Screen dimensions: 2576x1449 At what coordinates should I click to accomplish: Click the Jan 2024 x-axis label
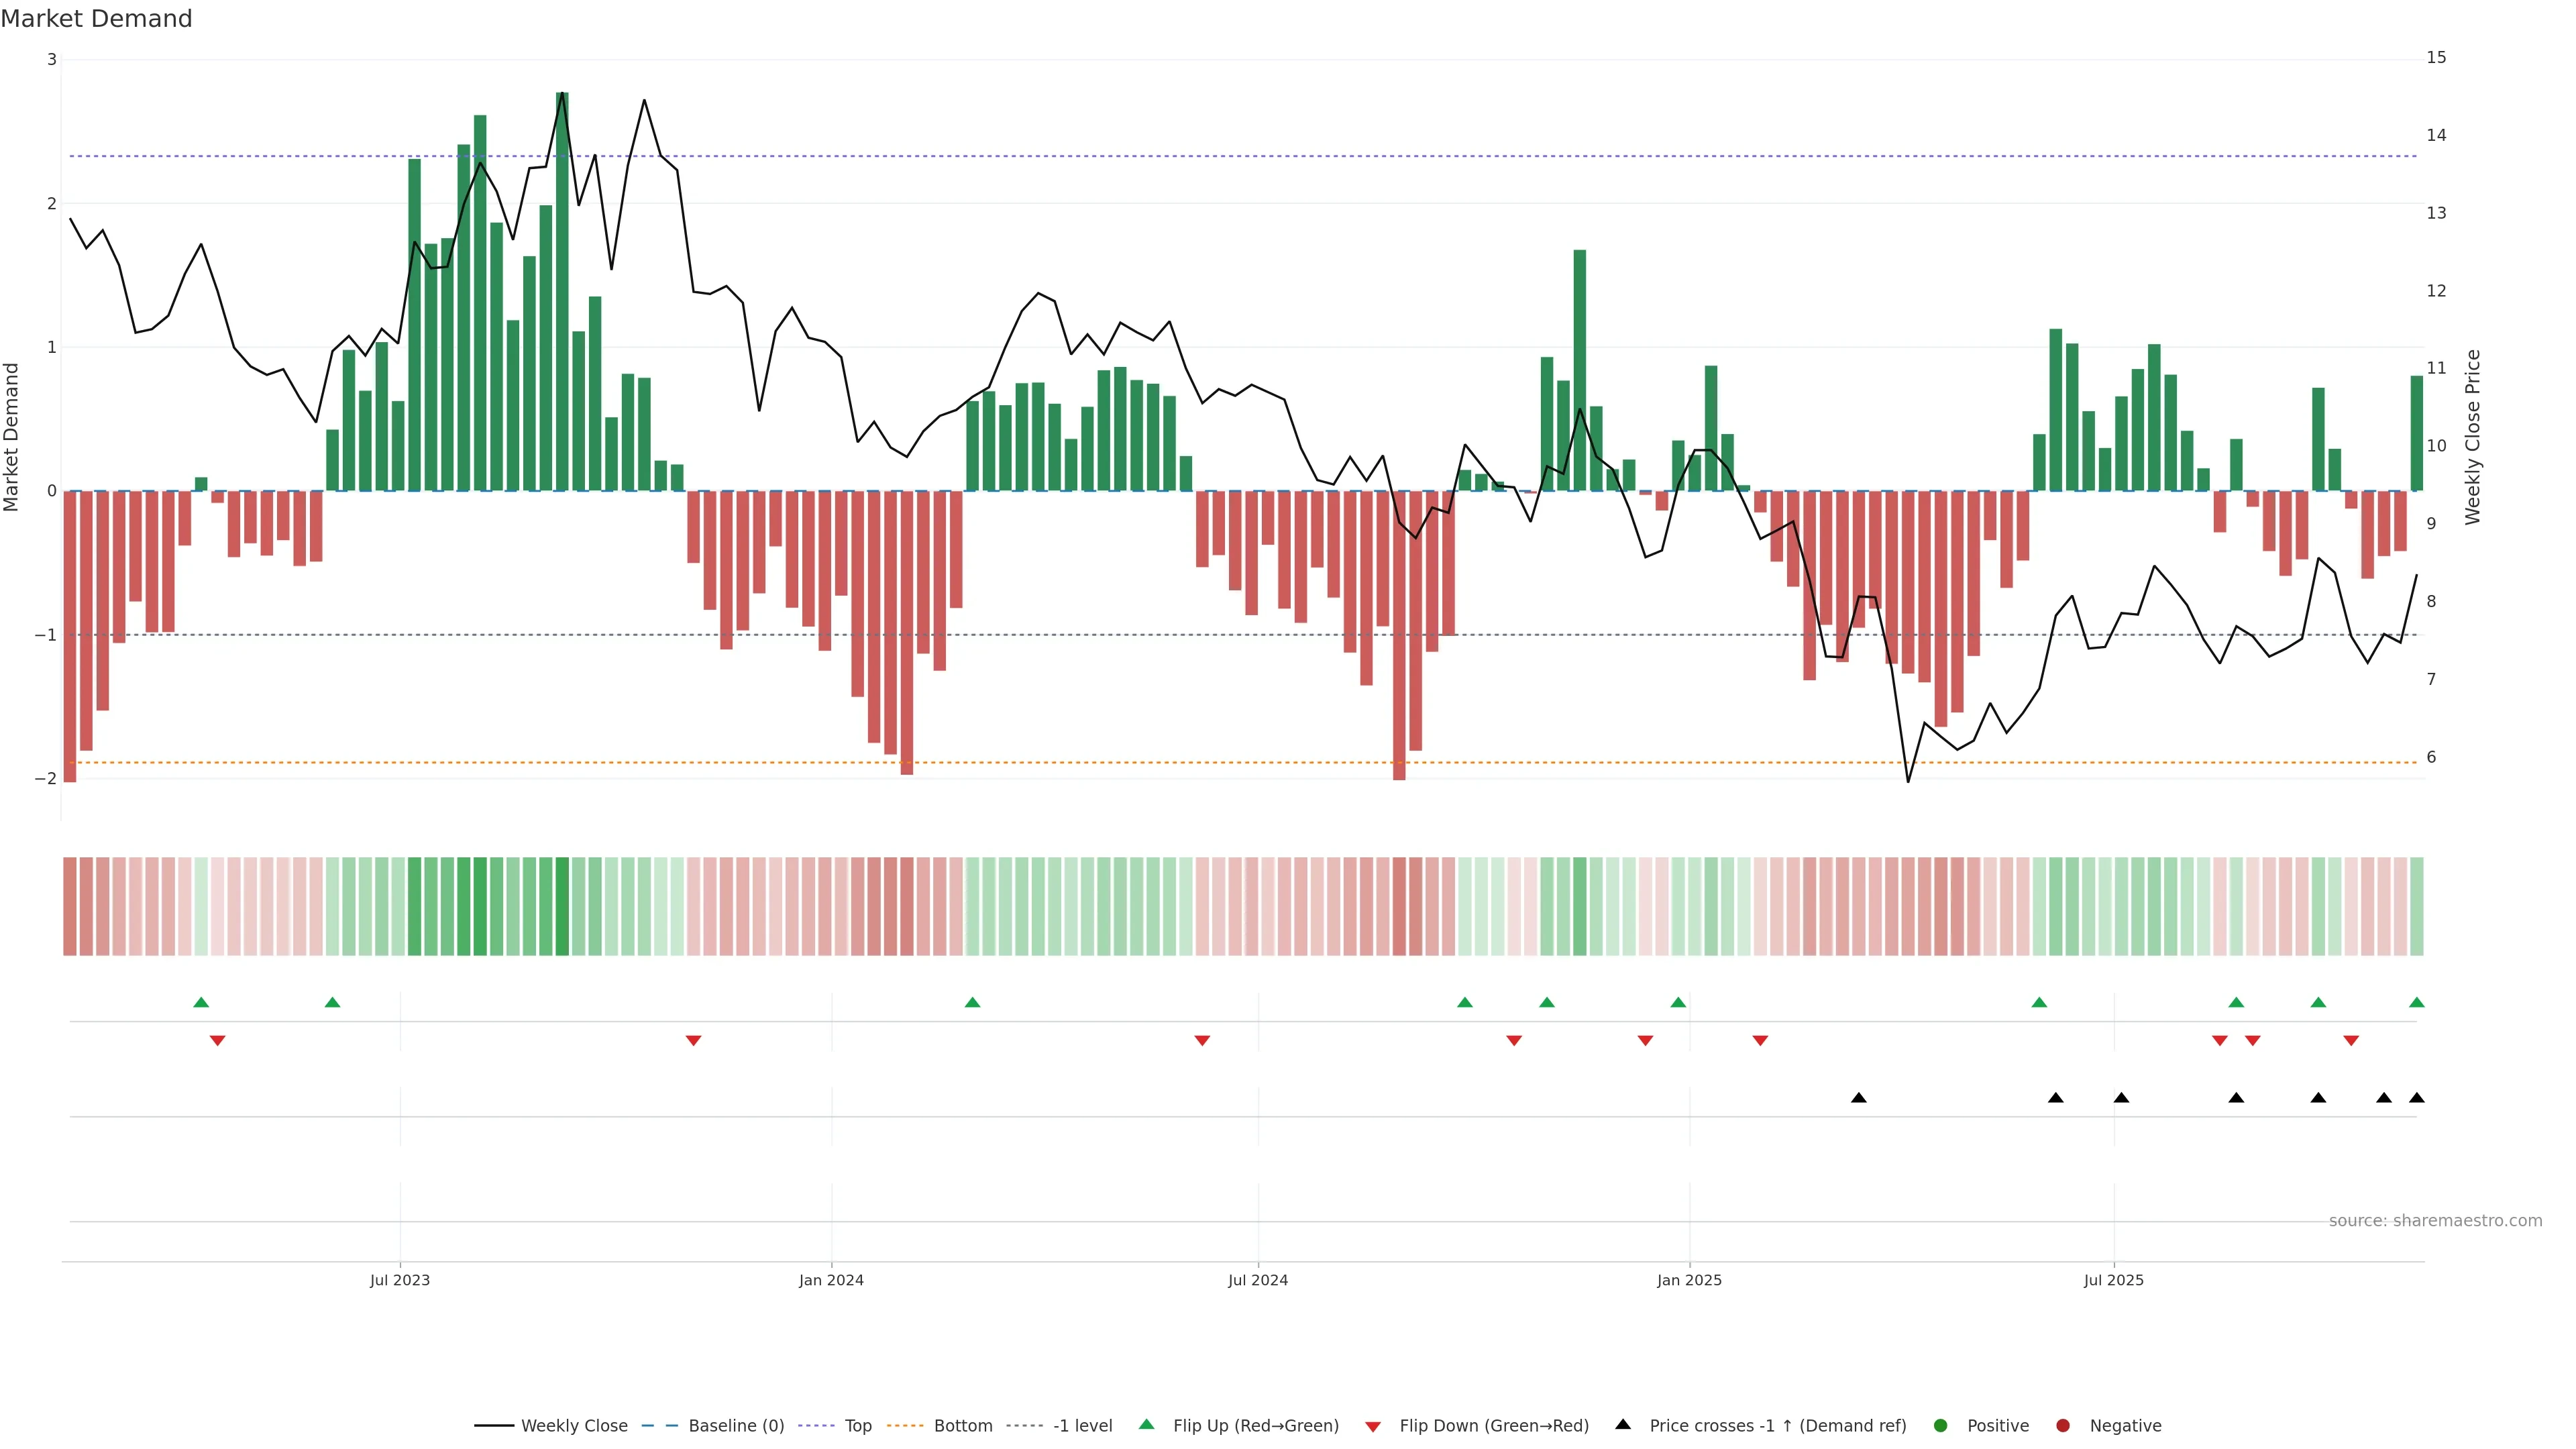[x=831, y=1281]
